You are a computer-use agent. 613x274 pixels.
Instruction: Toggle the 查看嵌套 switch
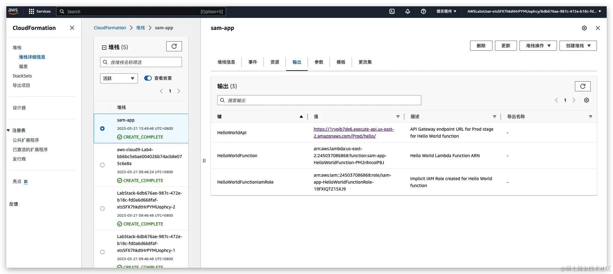[148, 78]
